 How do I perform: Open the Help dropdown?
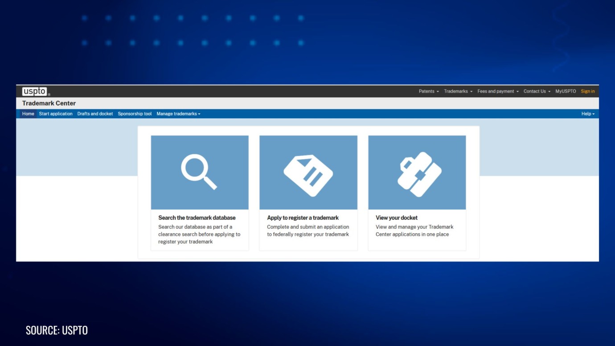587,114
